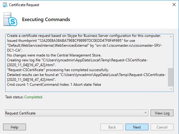Open the Request Certificate dropdown
The image size is (179, 134).
click(77, 113)
